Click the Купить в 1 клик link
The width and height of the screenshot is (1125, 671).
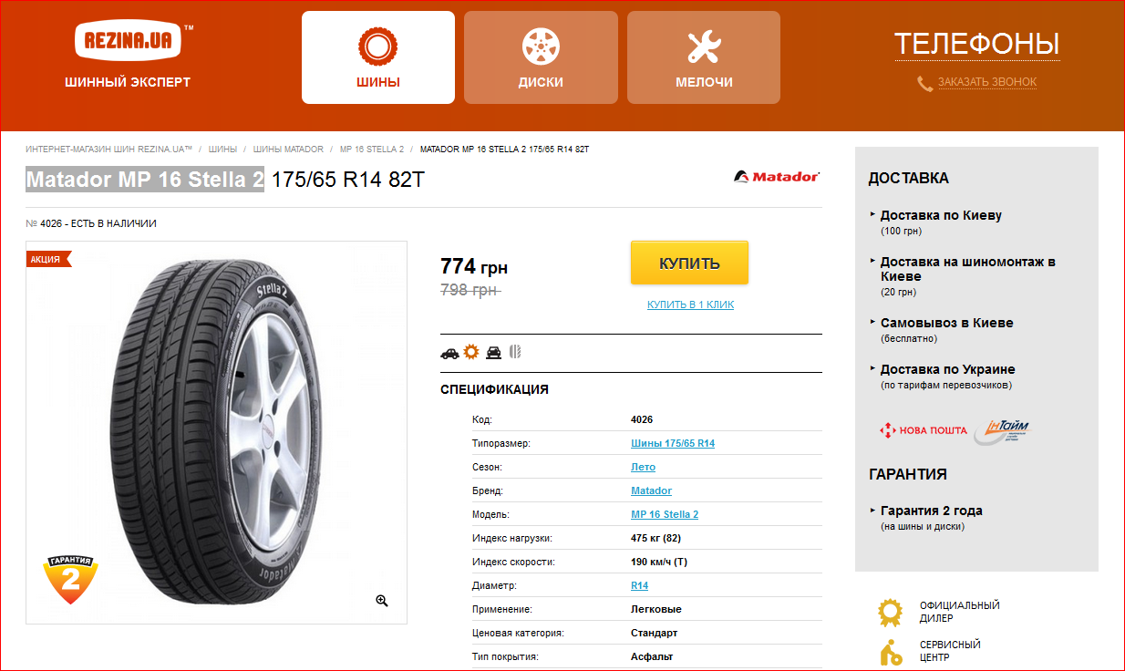[x=690, y=305]
